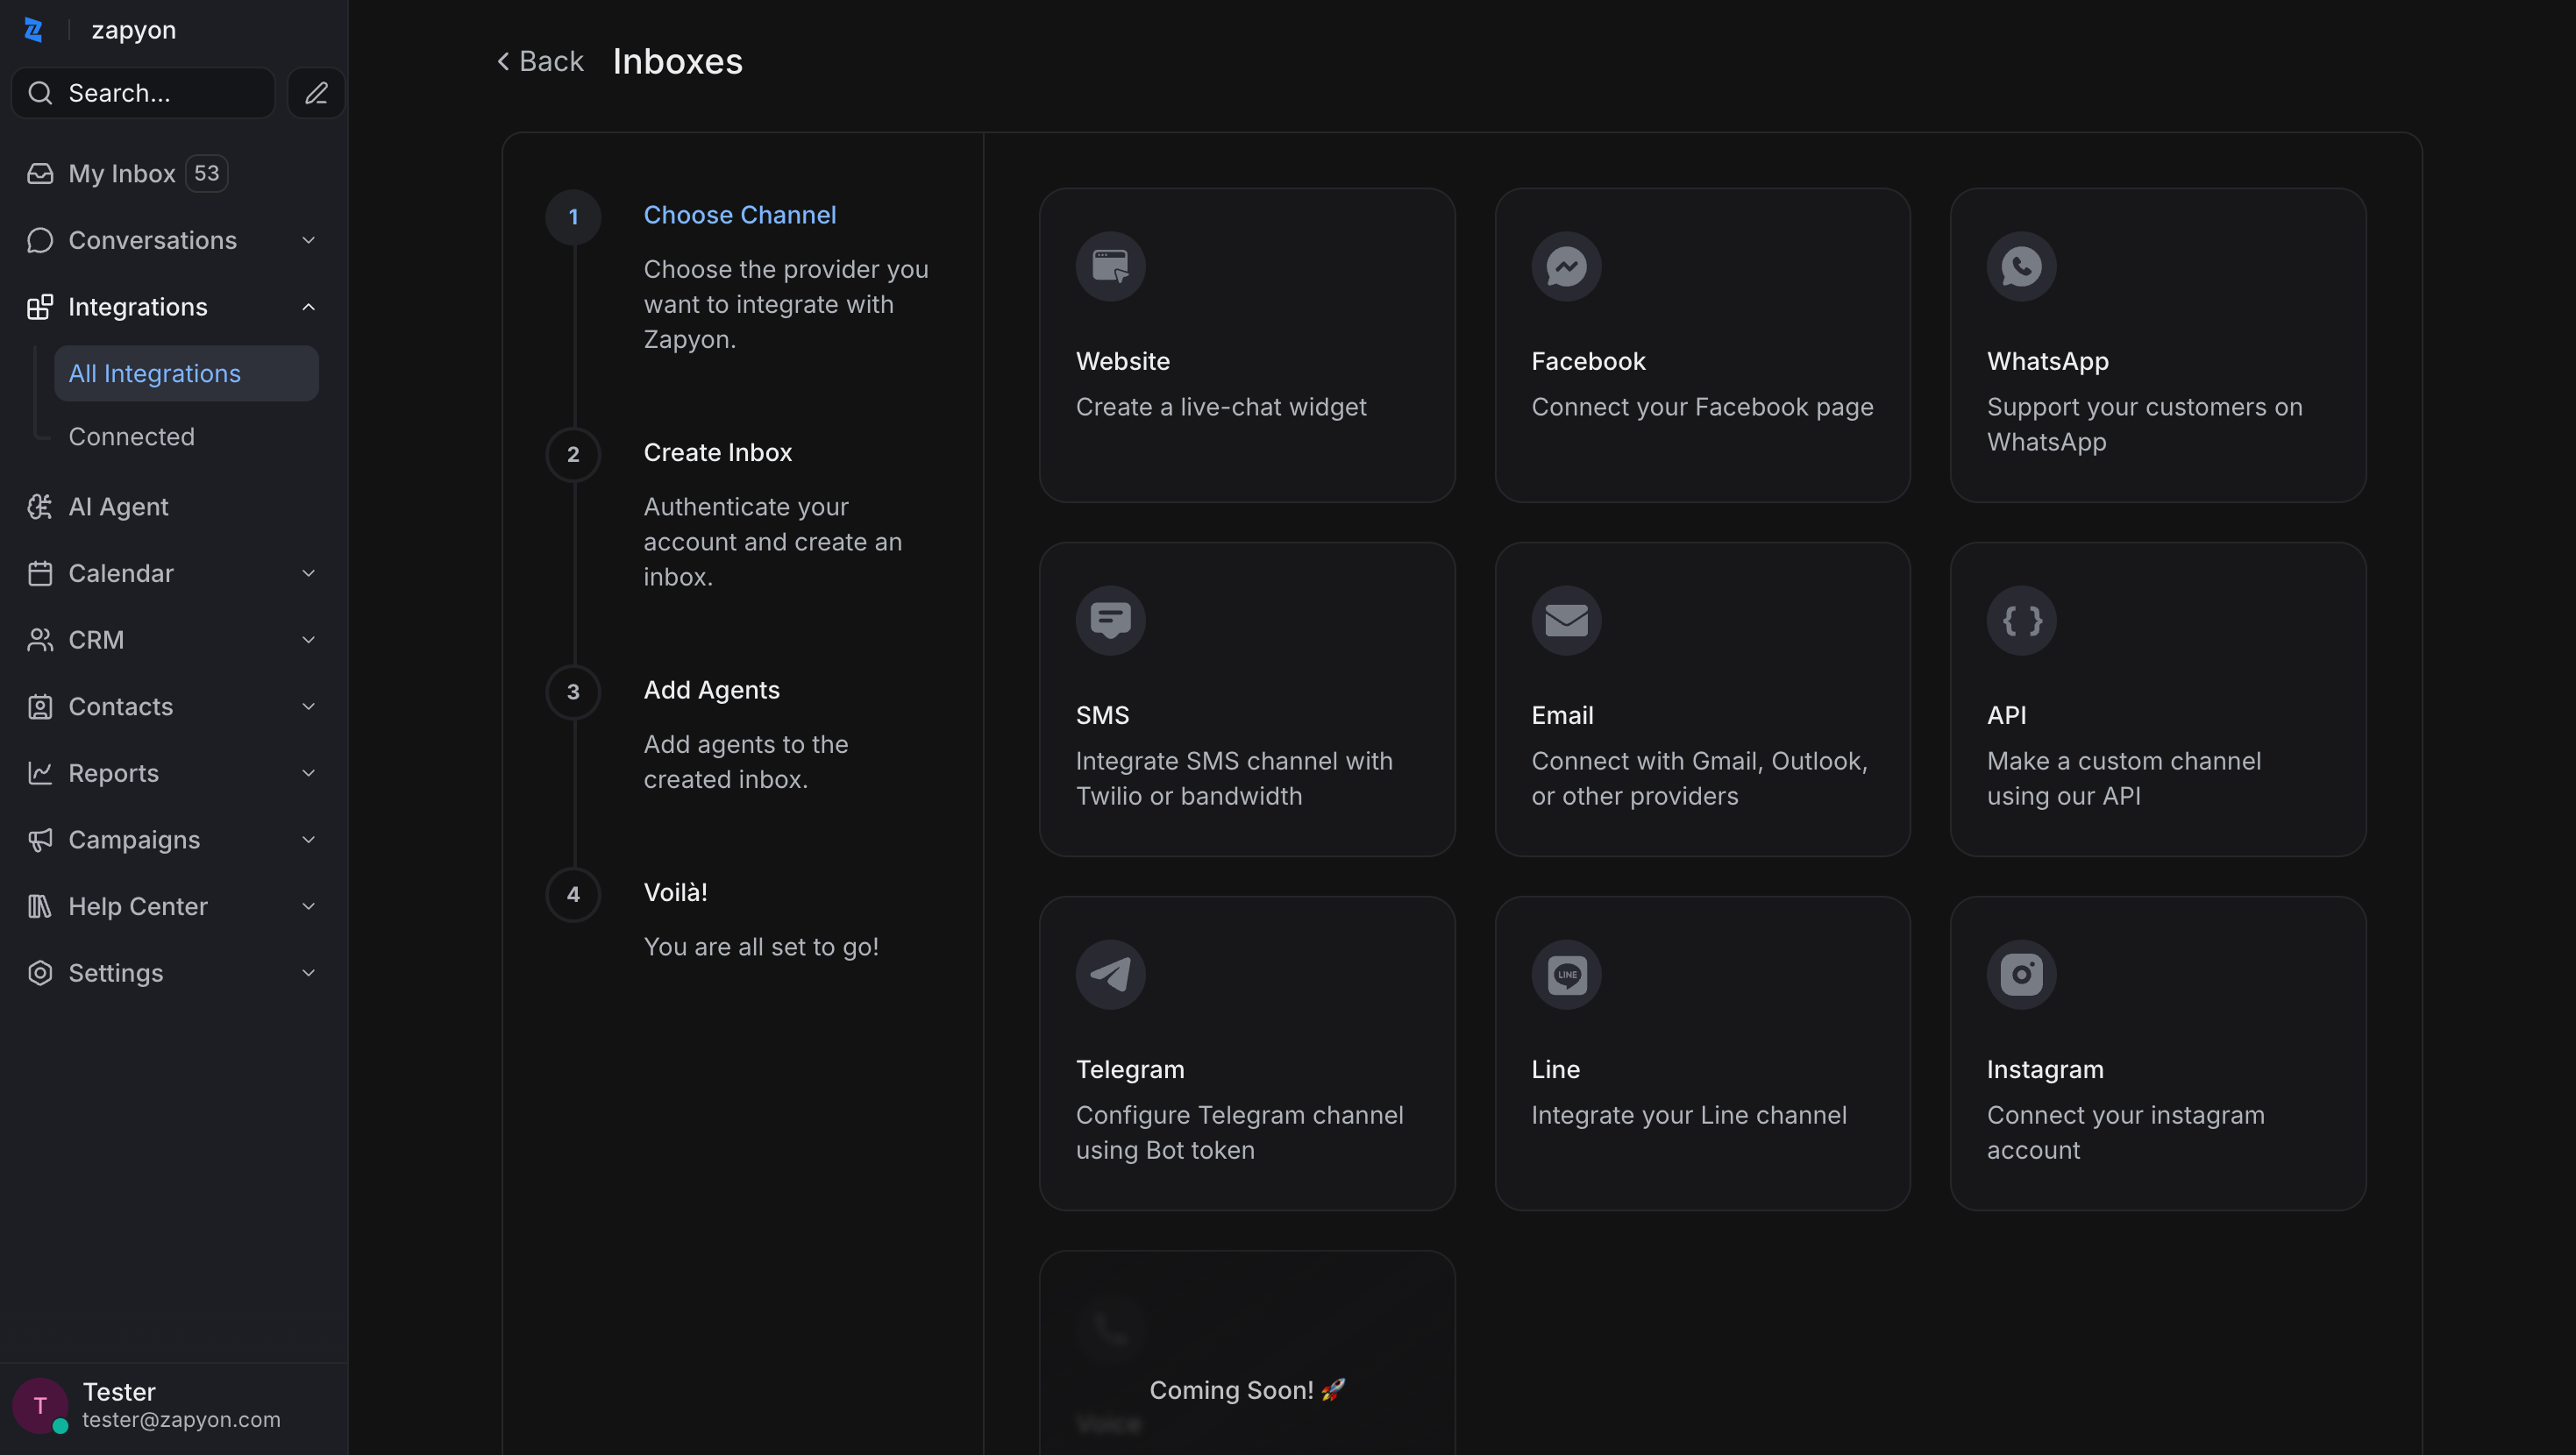
Task: Click the Search field
Action: [142, 92]
